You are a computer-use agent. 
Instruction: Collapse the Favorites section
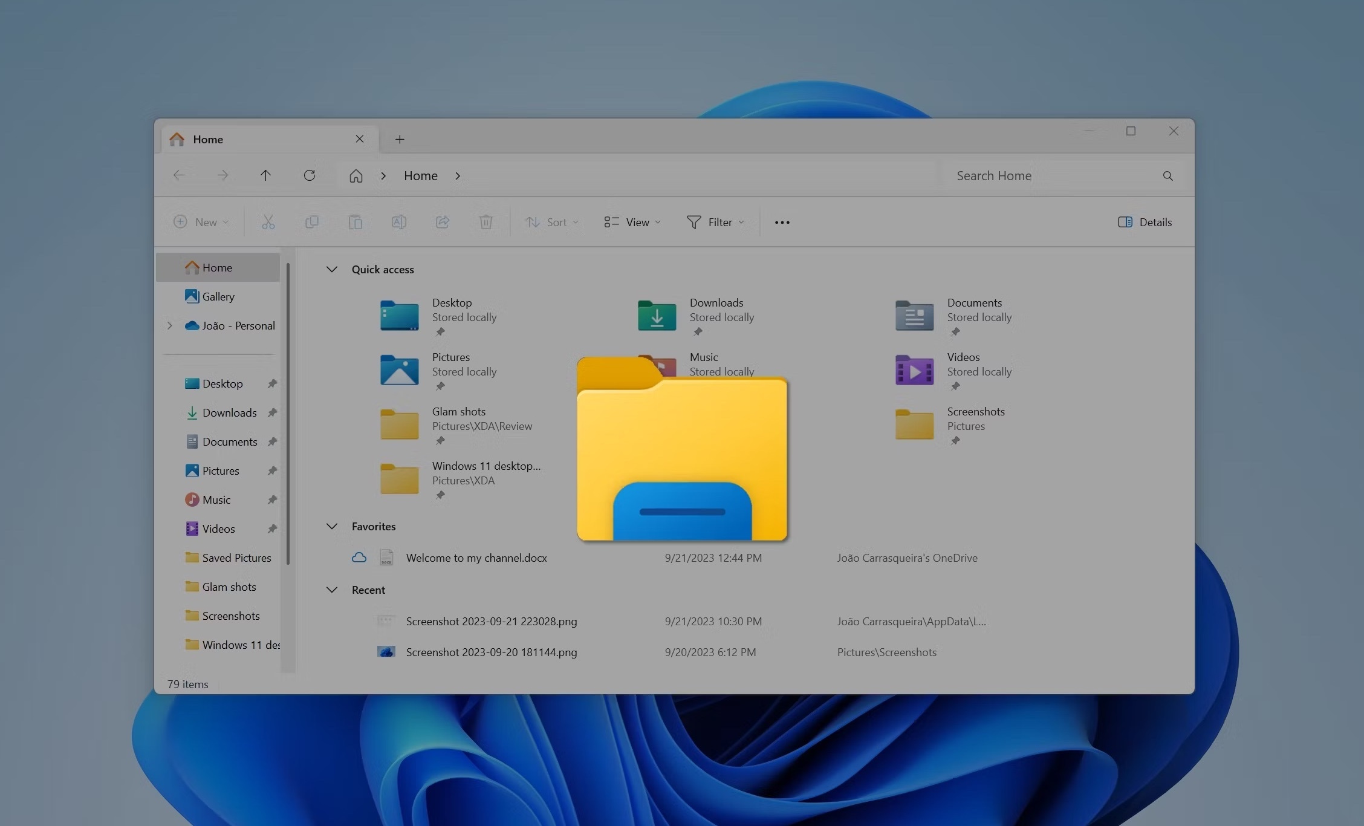click(x=332, y=526)
